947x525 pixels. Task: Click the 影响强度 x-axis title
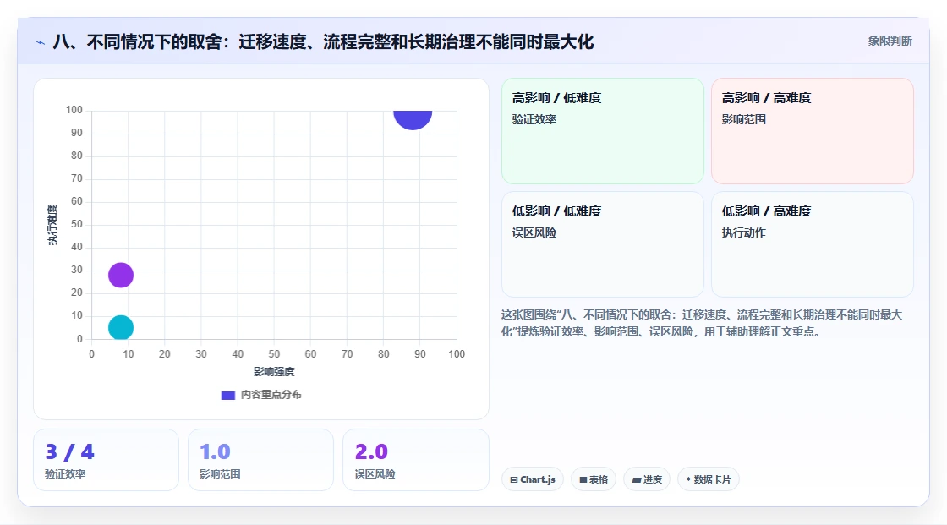[x=274, y=371]
